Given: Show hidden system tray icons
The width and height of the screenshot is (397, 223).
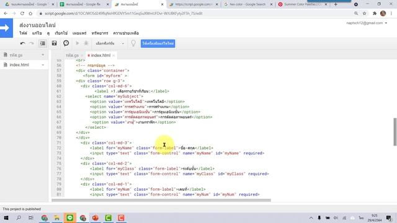Looking at the screenshot, I should (311, 217).
